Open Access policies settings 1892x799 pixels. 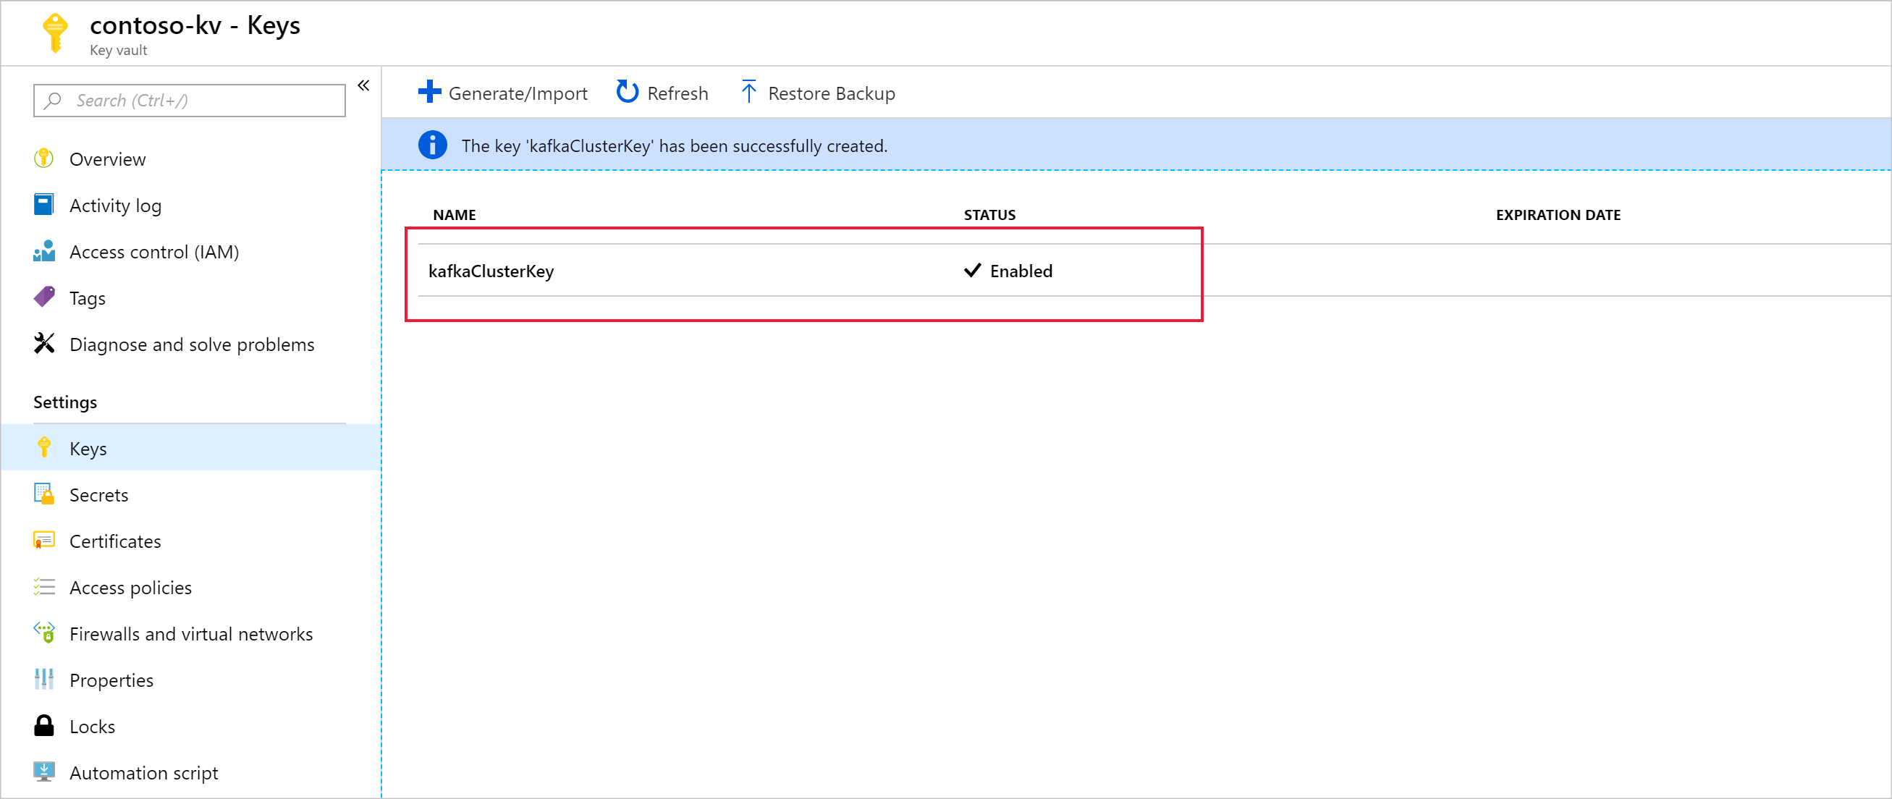coord(132,586)
